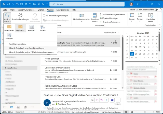The width and height of the screenshot is (163, 114).
Task: Open the Layout dropdown in ribbon
Action: click(x=132, y=17)
